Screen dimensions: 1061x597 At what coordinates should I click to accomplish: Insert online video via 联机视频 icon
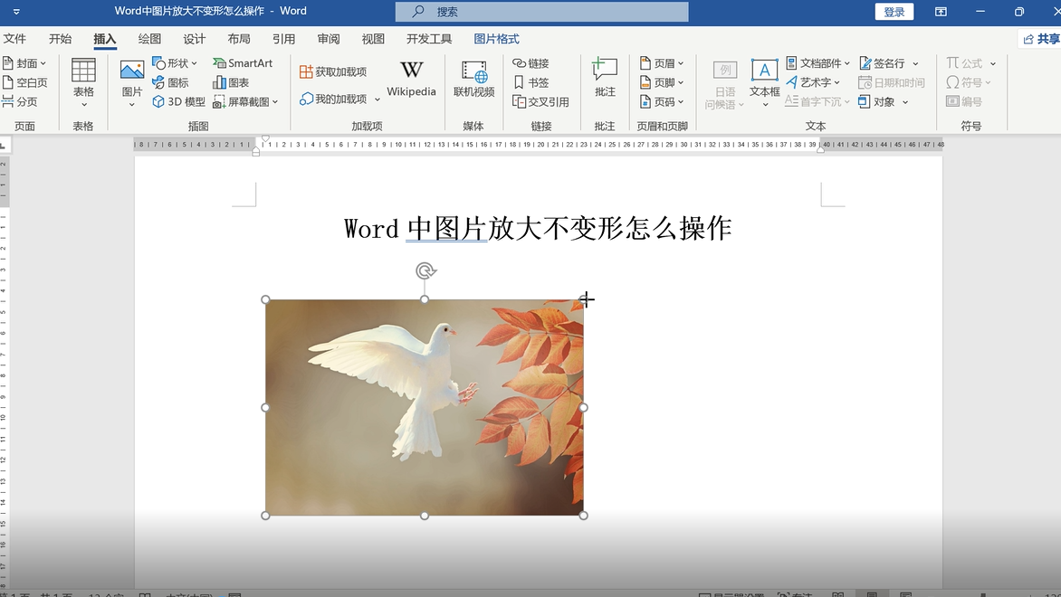[x=473, y=81]
